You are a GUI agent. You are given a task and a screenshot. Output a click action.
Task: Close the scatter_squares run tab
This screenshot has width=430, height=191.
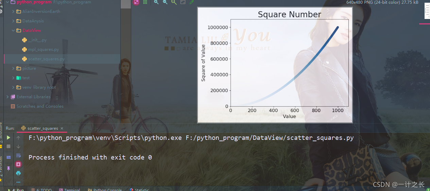62,128
